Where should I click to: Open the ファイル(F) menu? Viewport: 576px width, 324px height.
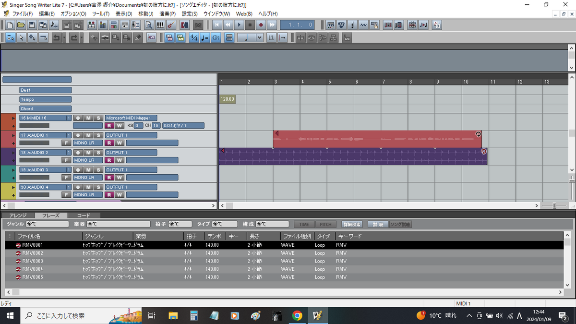pyautogui.click(x=23, y=14)
